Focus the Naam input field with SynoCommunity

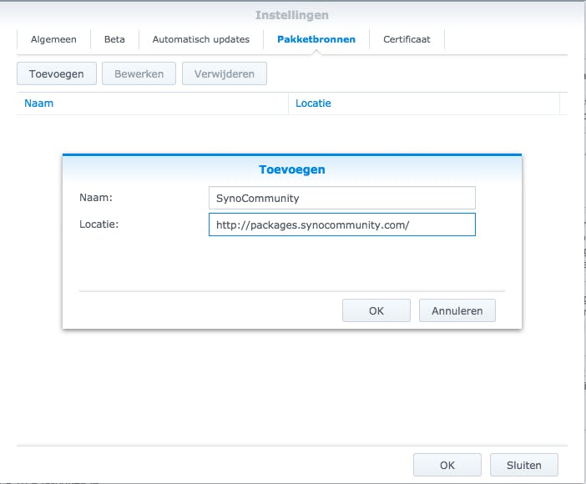342,198
